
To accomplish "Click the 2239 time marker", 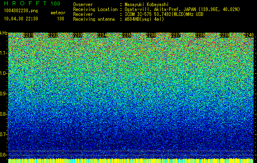I will tap(224, 35).
